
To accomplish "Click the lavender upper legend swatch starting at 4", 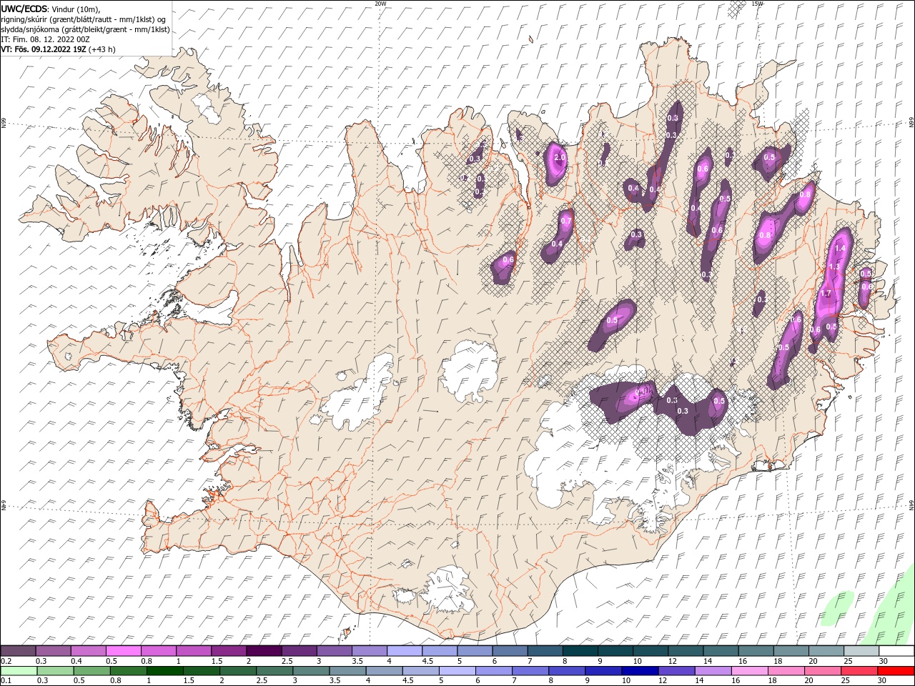I will (405, 651).
